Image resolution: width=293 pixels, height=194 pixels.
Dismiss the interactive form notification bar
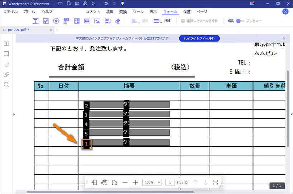284,38
